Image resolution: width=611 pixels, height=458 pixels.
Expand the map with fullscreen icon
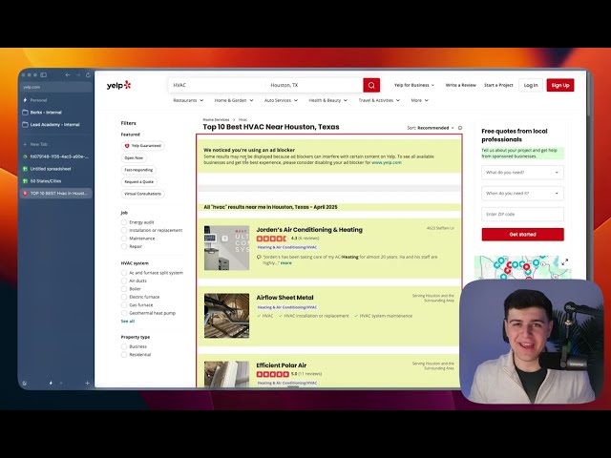pos(564,261)
